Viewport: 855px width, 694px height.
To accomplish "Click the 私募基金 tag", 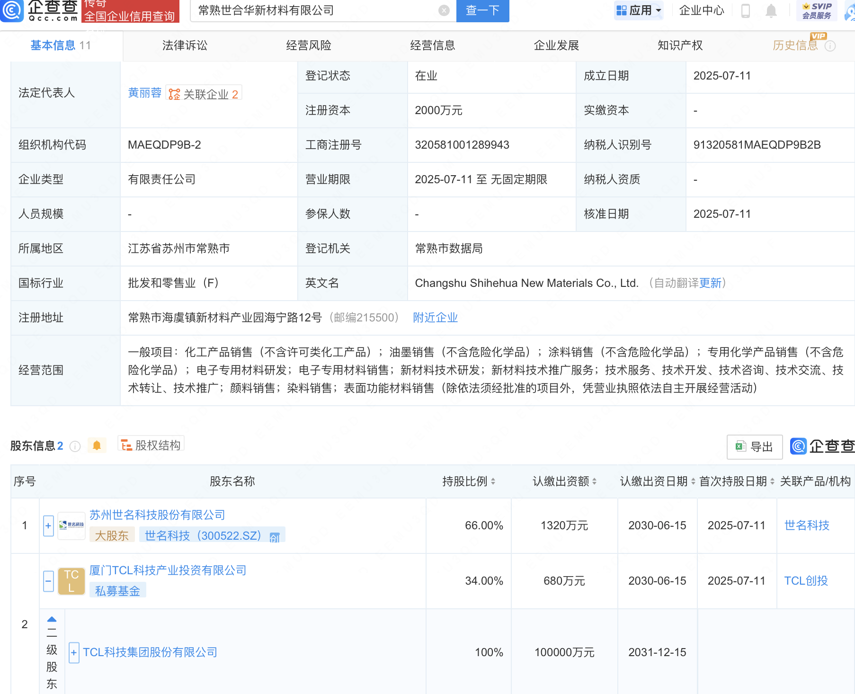I will (x=118, y=591).
